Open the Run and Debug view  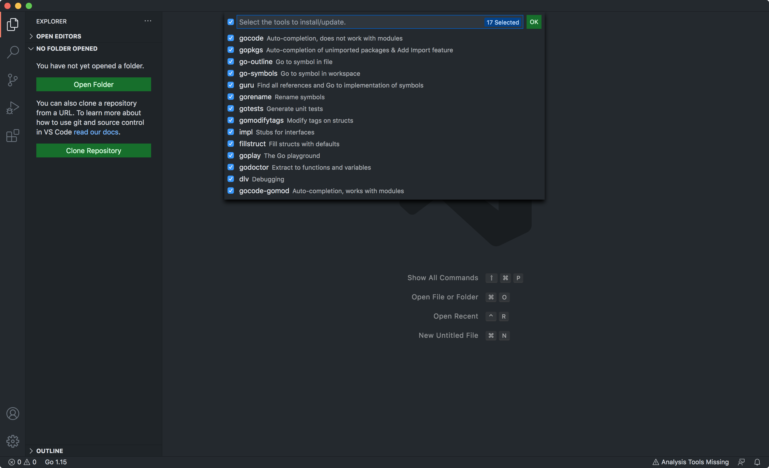pyautogui.click(x=13, y=108)
